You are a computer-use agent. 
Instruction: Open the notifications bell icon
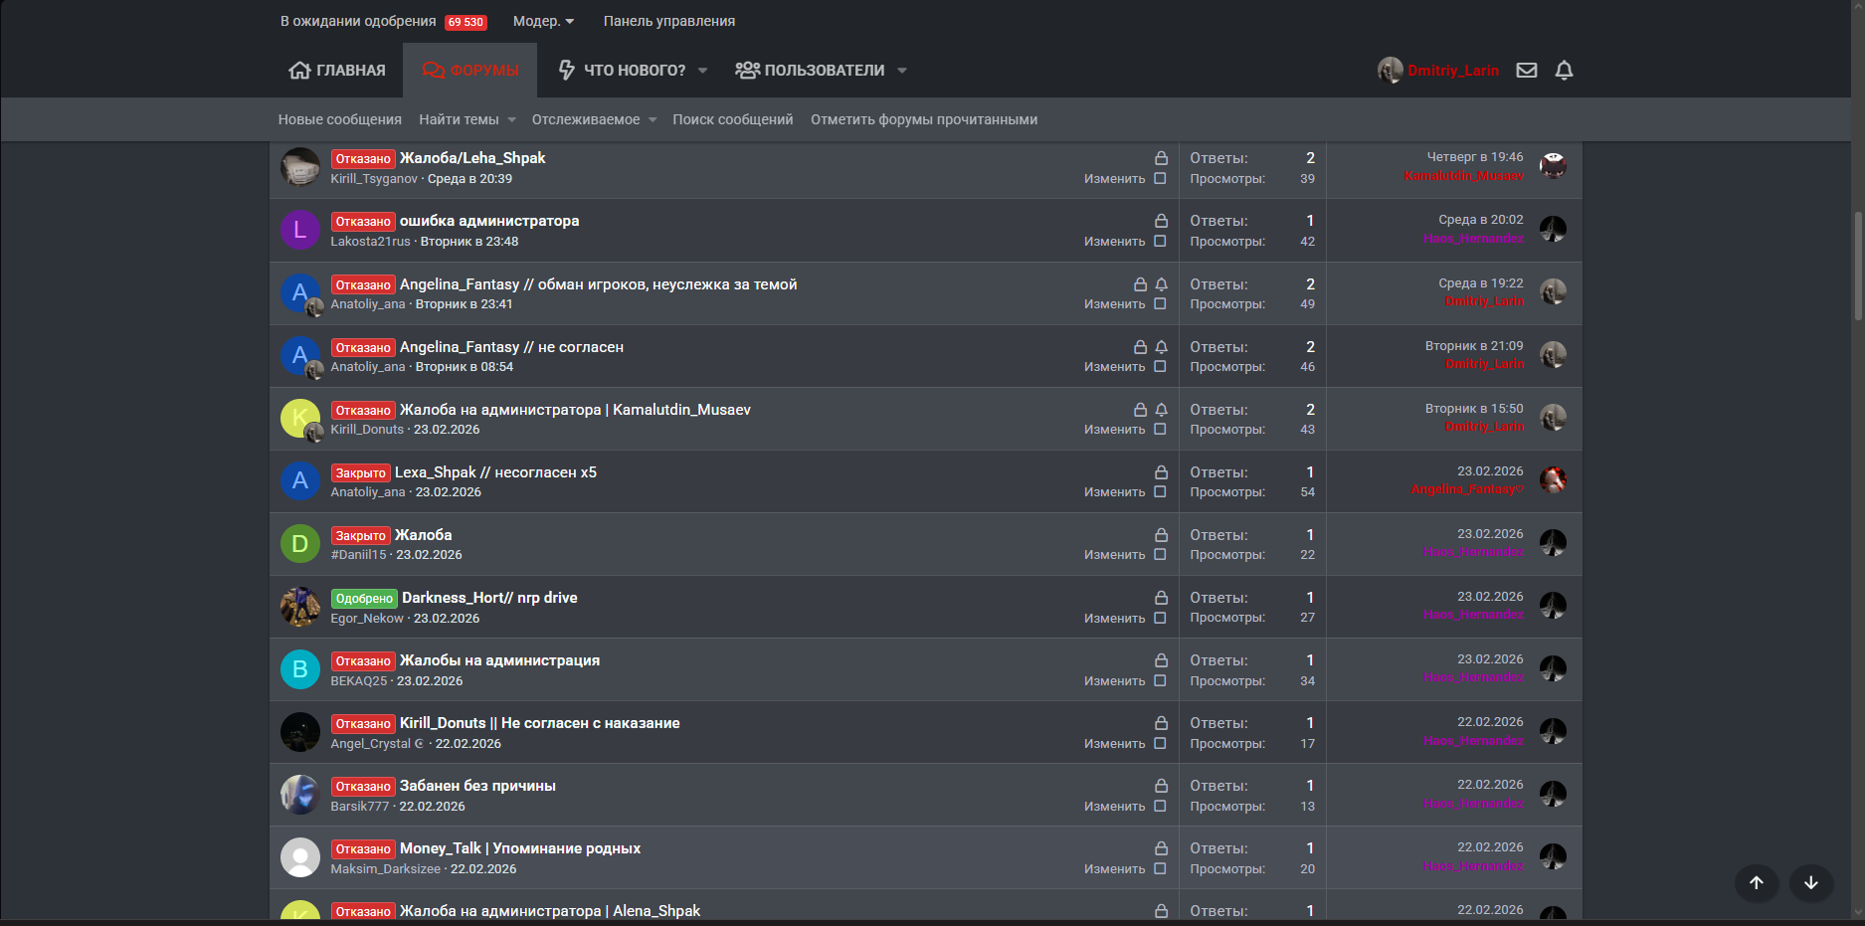(1564, 70)
